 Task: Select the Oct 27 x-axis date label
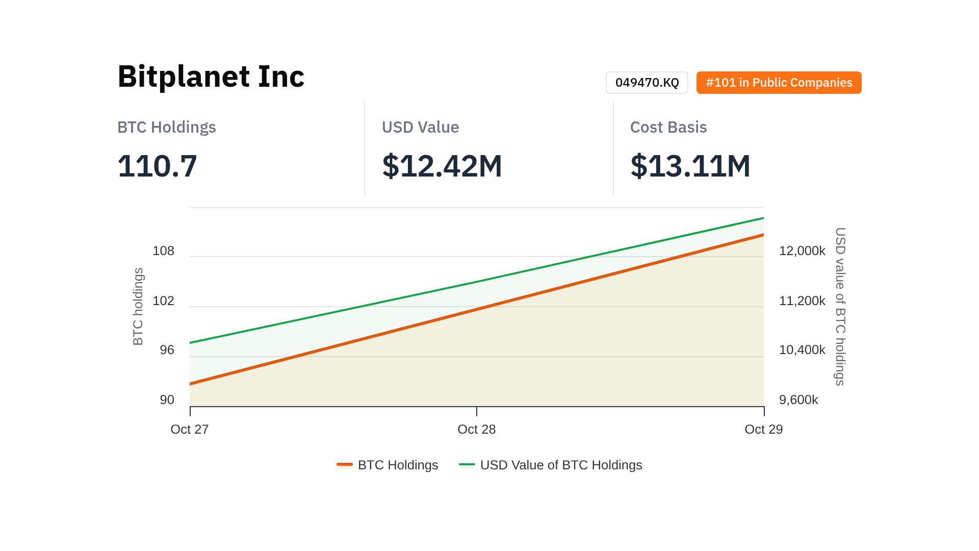(190, 429)
